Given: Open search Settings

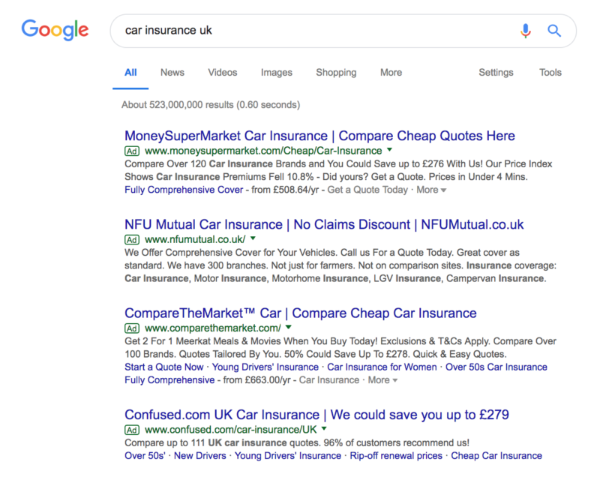Looking at the screenshot, I should tap(496, 73).
